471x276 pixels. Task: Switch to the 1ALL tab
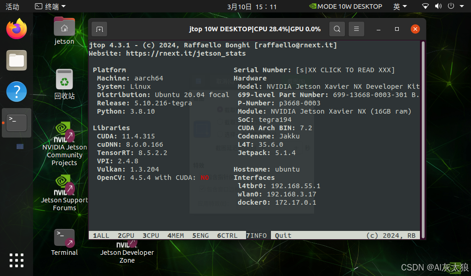point(101,236)
